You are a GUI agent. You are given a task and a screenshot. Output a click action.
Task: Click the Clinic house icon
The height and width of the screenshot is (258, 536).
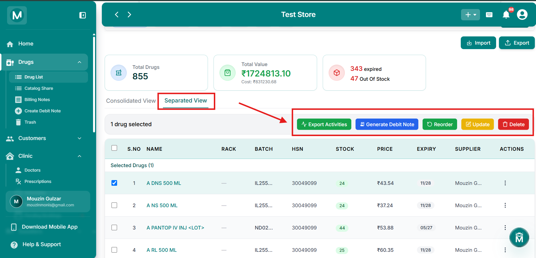point(10,156)
